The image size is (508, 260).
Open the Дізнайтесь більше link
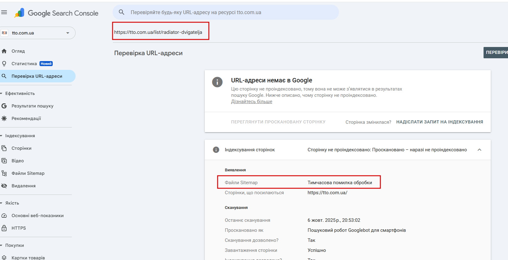click(x=251, y=101)
